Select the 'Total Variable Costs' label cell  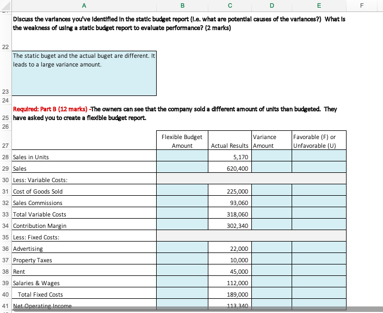(x=84, y=213)
